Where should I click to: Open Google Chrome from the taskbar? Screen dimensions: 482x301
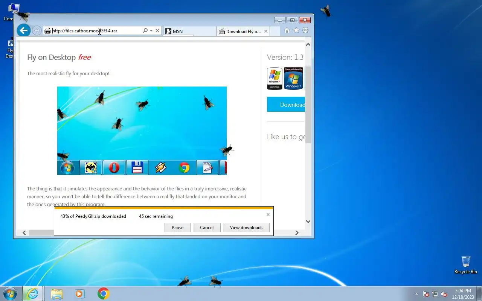point(104,293)
